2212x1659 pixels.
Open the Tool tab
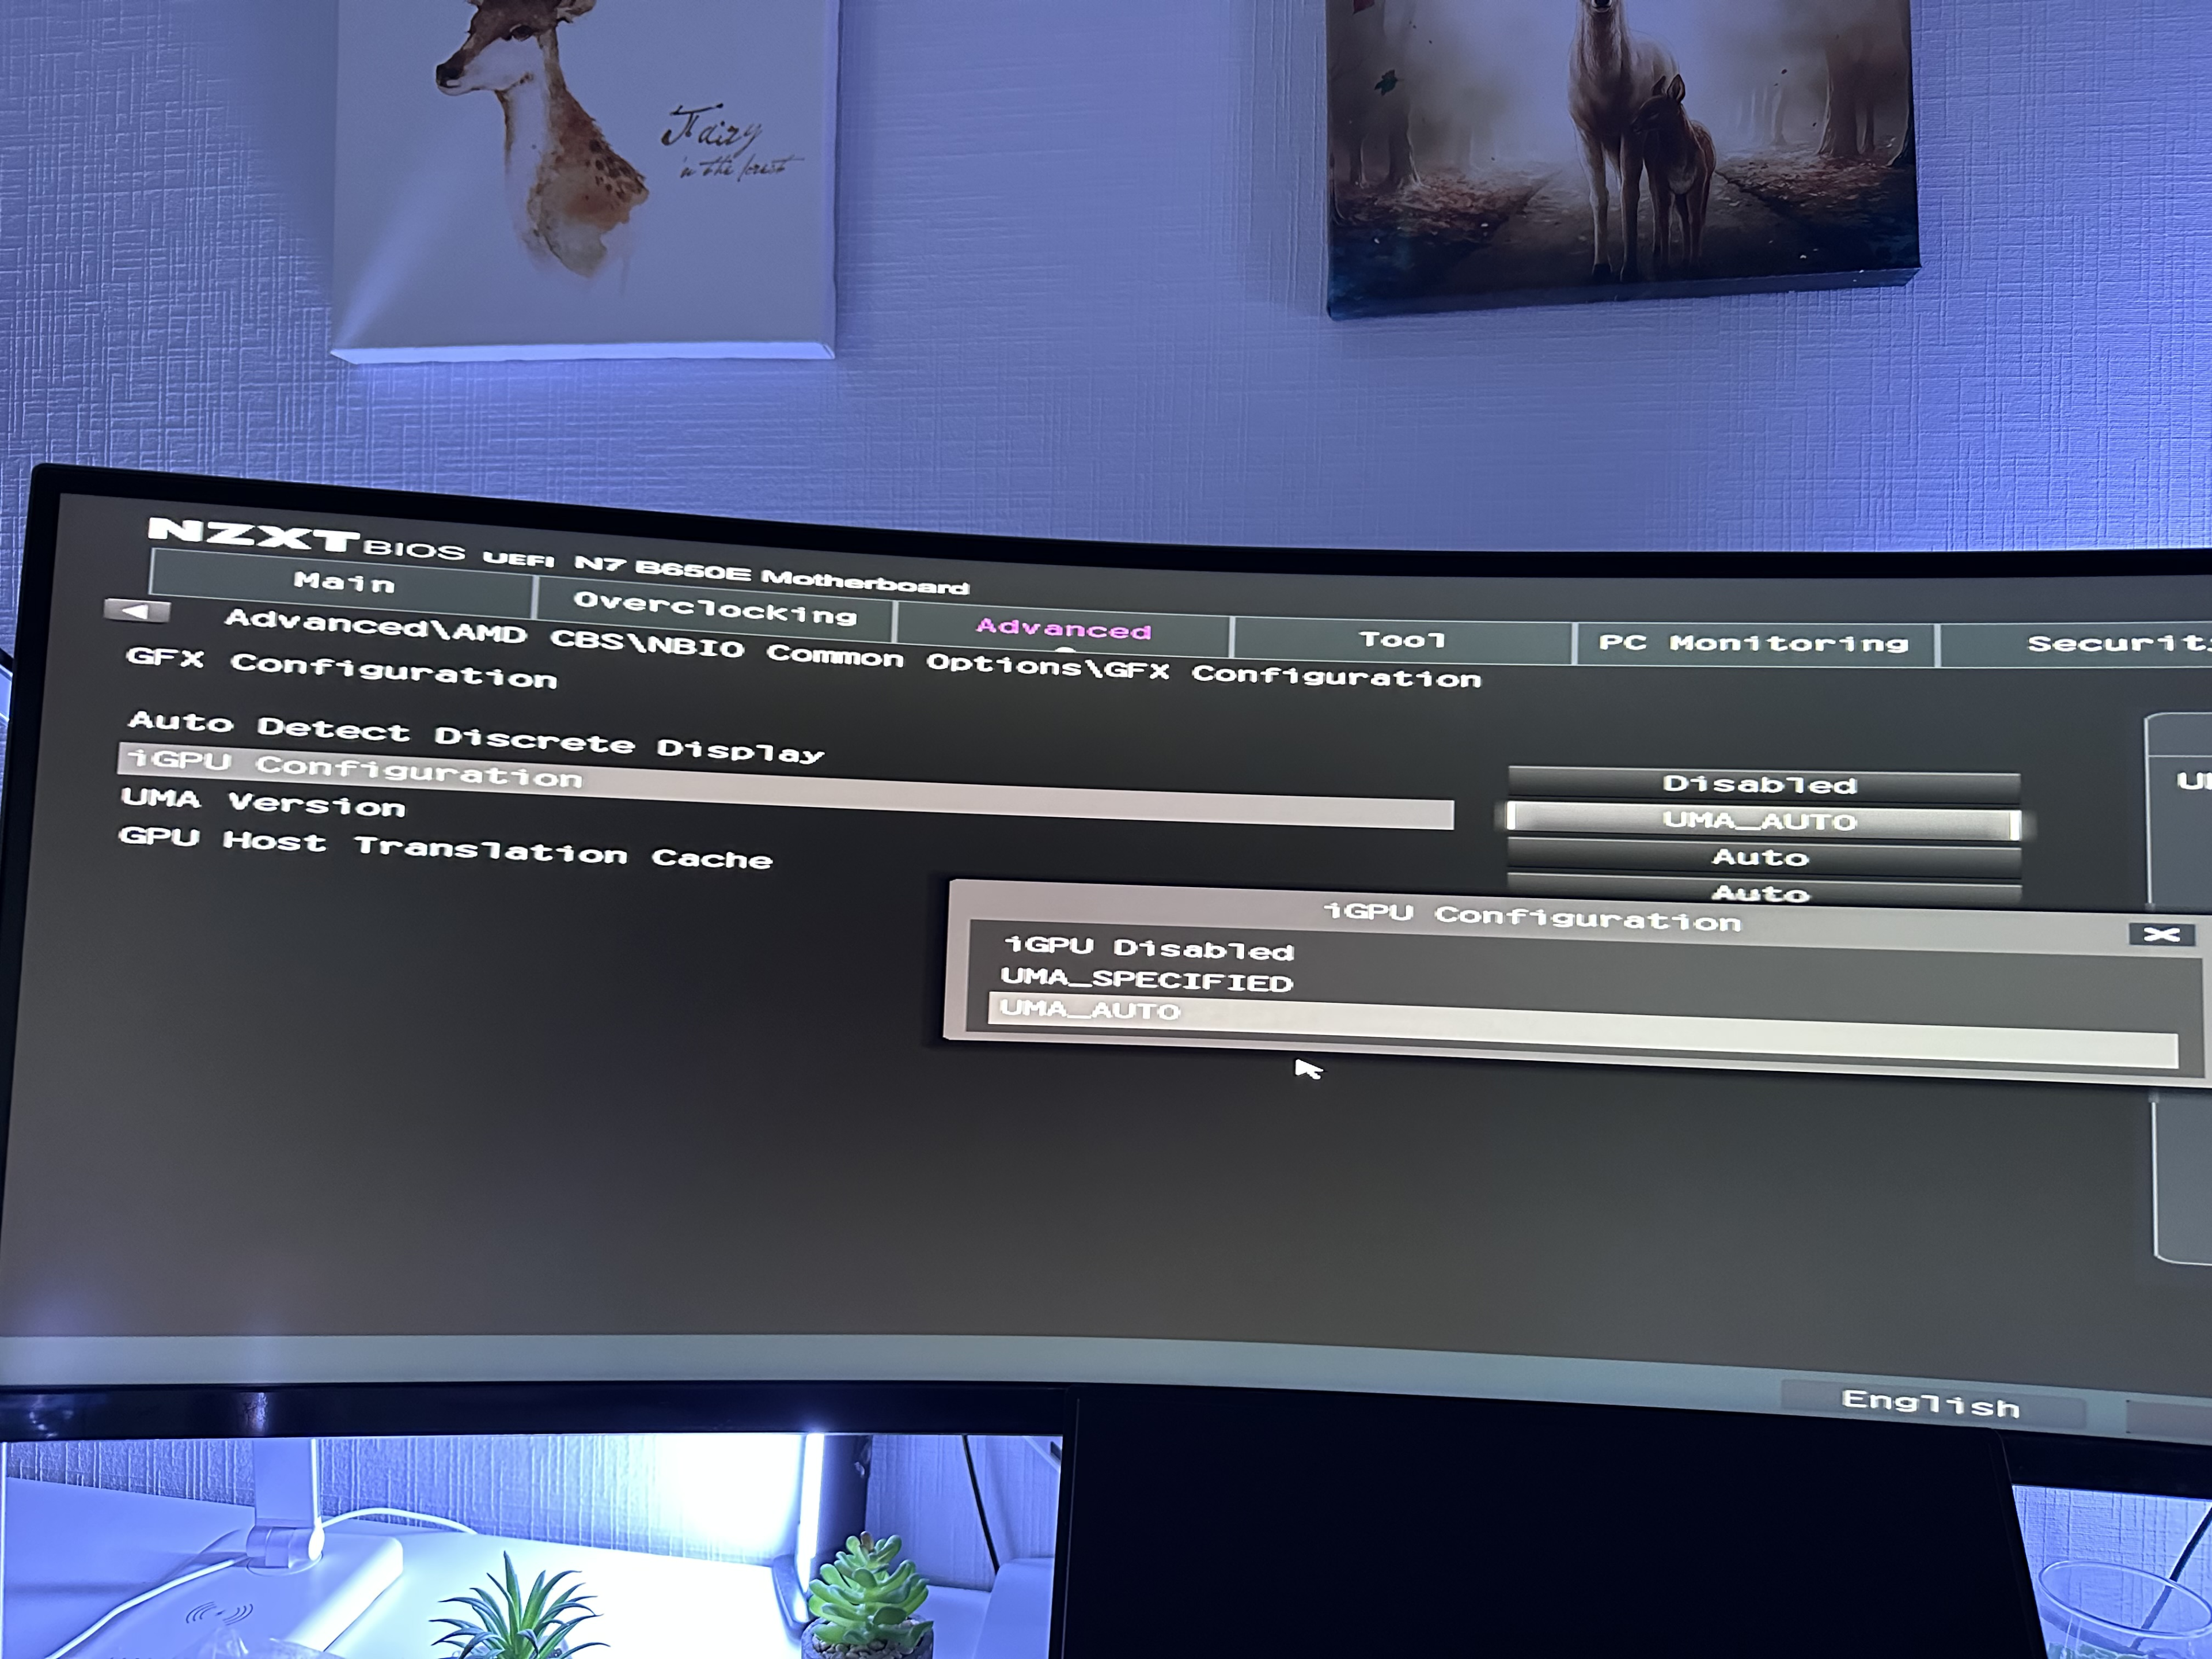1401,640
